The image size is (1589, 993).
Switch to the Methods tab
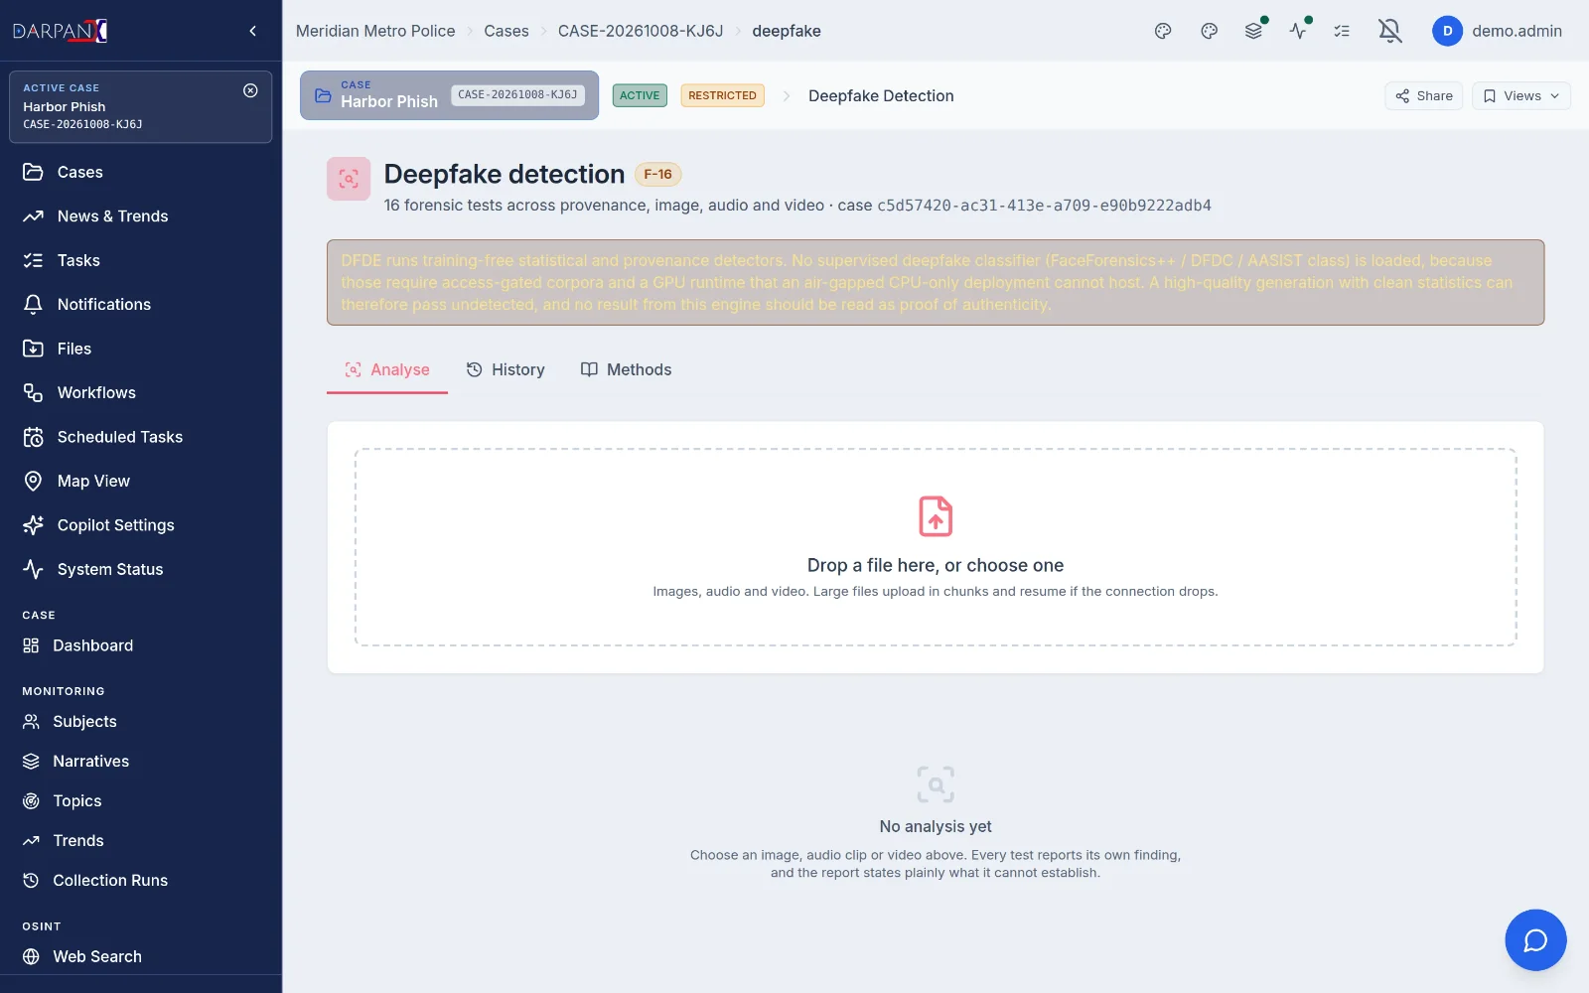pos(626,369)
